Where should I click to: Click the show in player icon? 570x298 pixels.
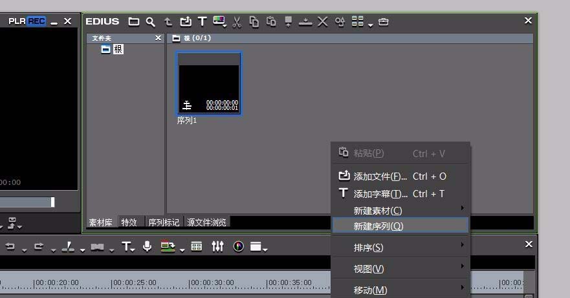289,22
